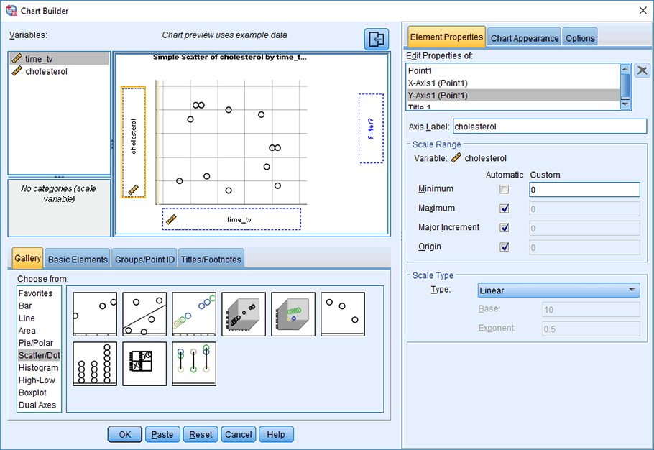Click the OK button
This screenshot has height=450, width=654.
point(124,434)
